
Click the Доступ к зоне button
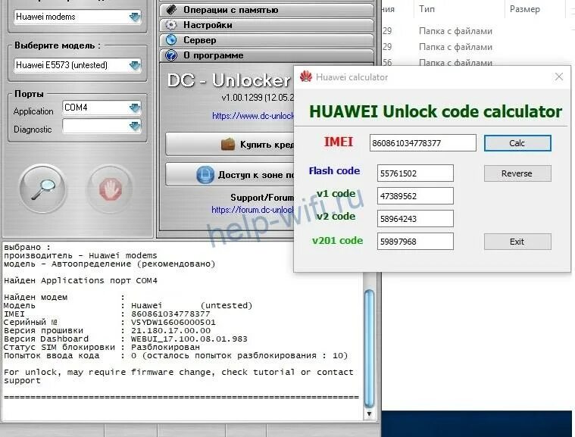(230, 175)
